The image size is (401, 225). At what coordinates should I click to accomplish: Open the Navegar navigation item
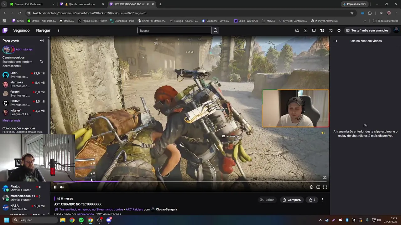43,30
